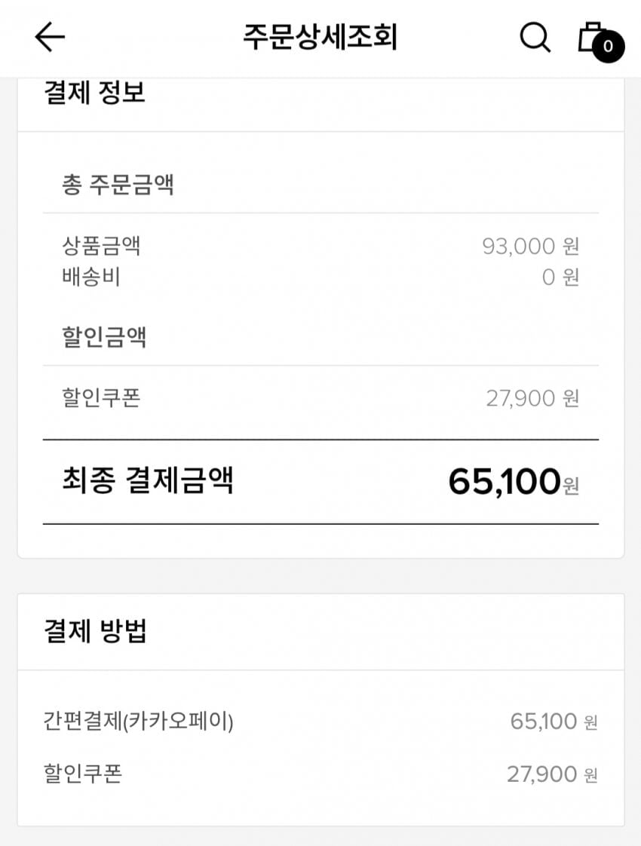The height and width of the screenshot is (846, 641).
Task: Click 27,900 원 under 할인금액 section
Action: click(x=532, y=398)
